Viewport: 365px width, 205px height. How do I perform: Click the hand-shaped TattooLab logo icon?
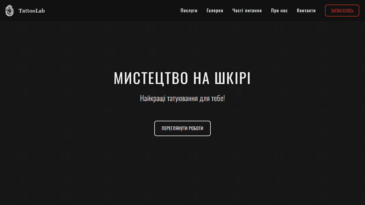click(9, 11)
